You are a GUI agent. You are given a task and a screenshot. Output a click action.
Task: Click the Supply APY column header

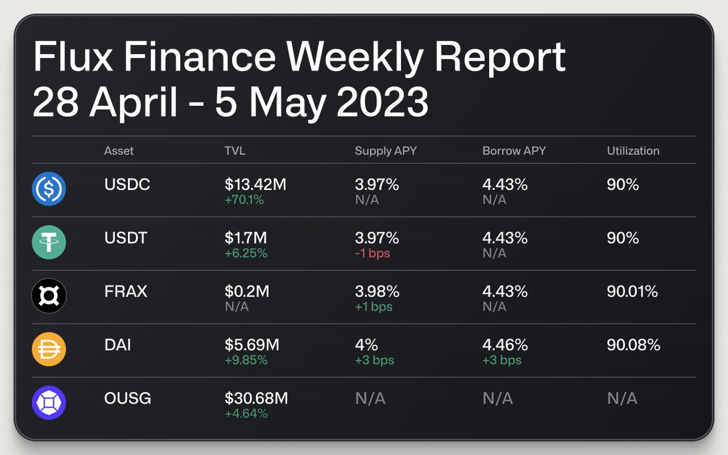[x=385, y=150]
